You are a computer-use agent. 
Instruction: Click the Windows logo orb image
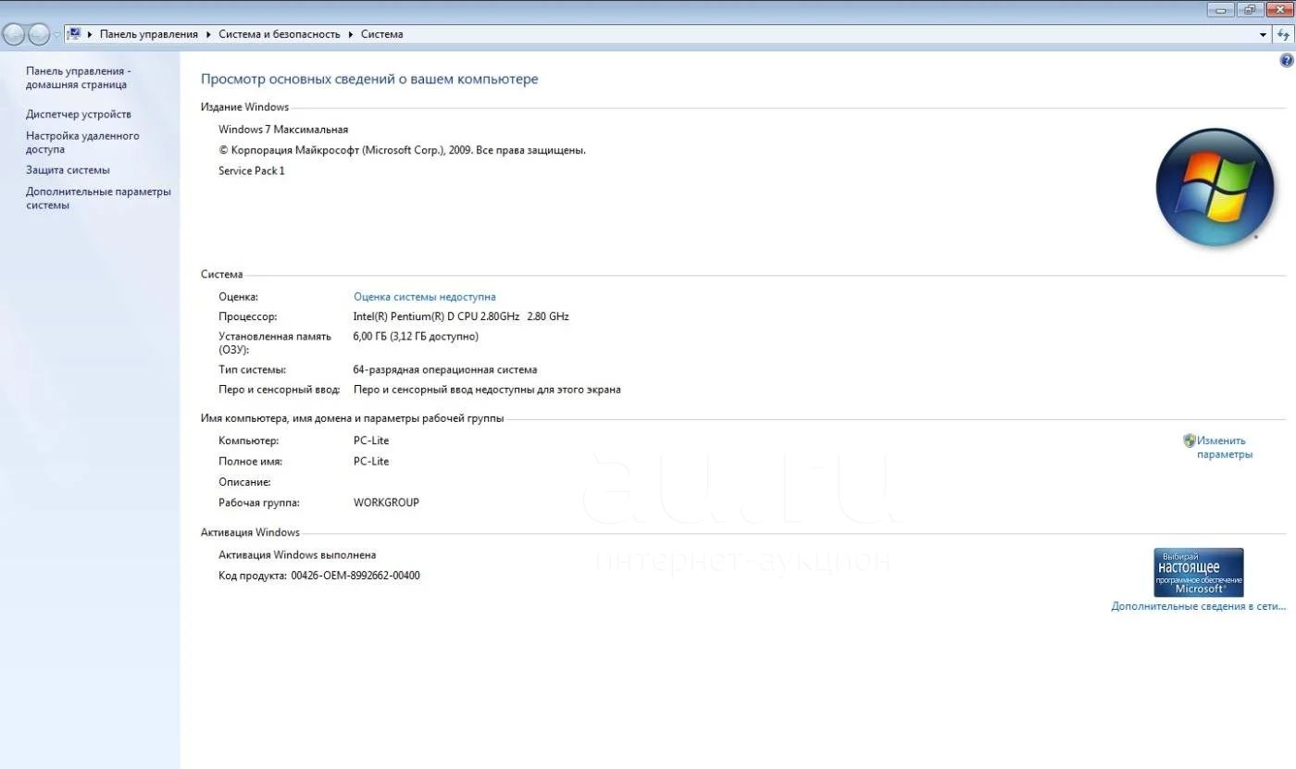click(x=1215, y=187)
